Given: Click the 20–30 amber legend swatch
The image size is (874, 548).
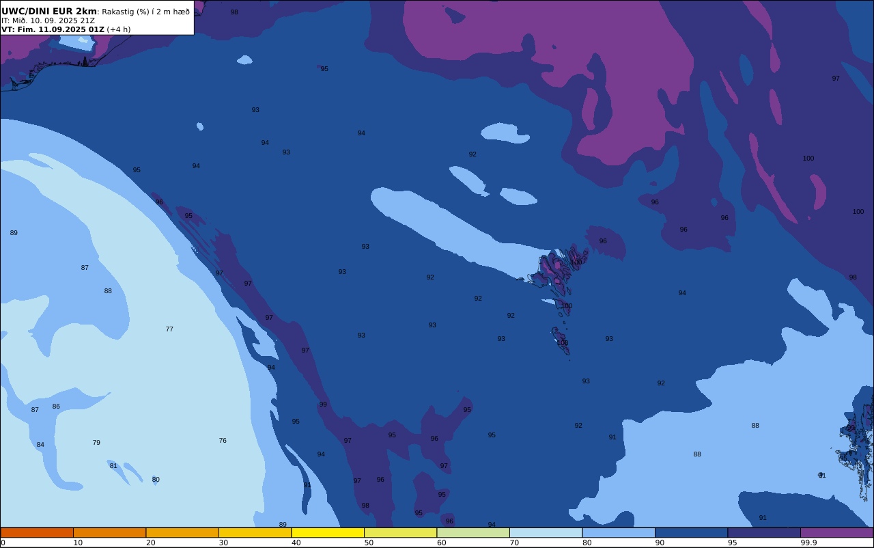Looking at the screenshot, I should (182, 532).
